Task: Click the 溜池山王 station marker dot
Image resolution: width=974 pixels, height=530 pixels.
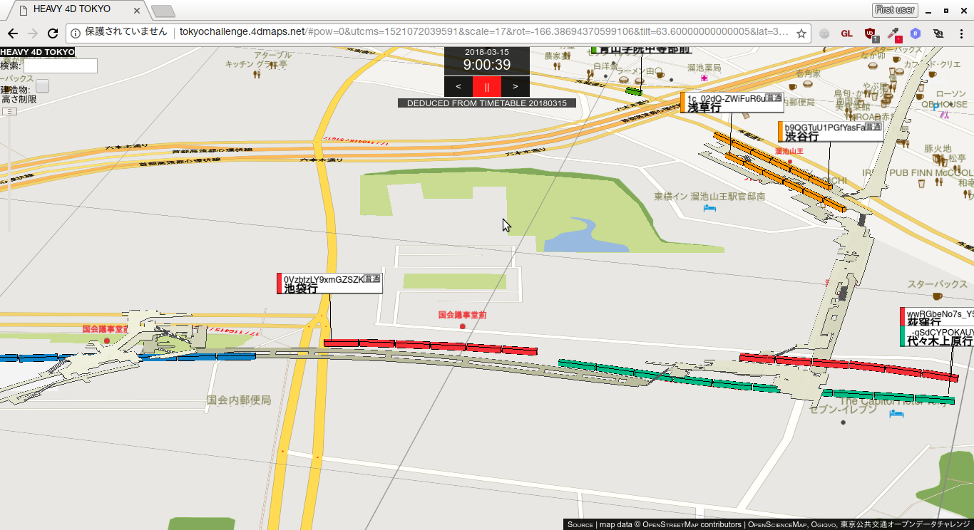Action: tap(790, 162)
